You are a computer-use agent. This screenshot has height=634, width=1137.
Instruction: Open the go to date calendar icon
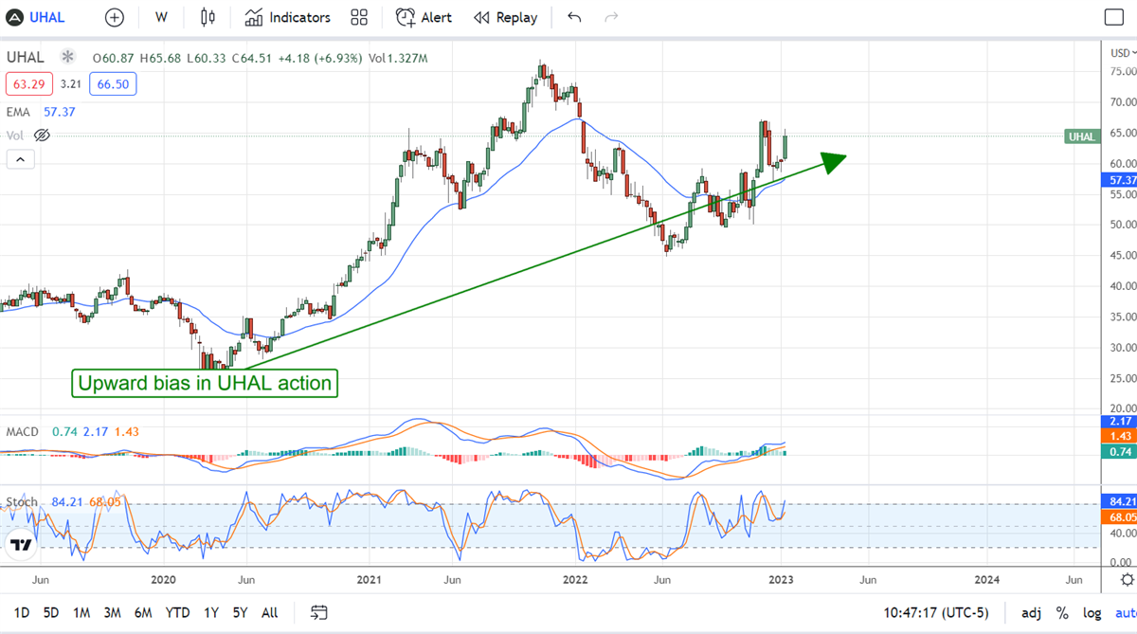pos(319,612)
